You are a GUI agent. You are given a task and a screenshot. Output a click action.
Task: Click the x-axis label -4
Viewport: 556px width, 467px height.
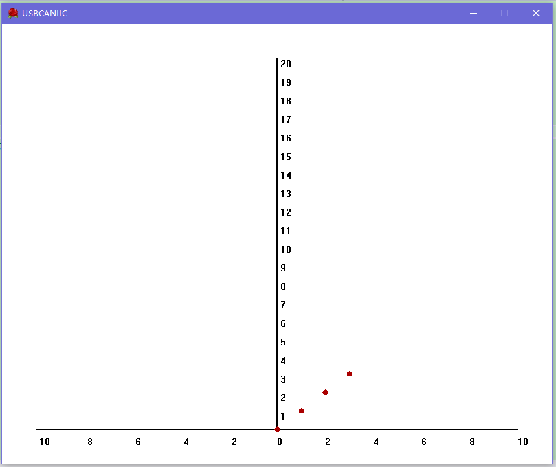click(x=185, y=442)
